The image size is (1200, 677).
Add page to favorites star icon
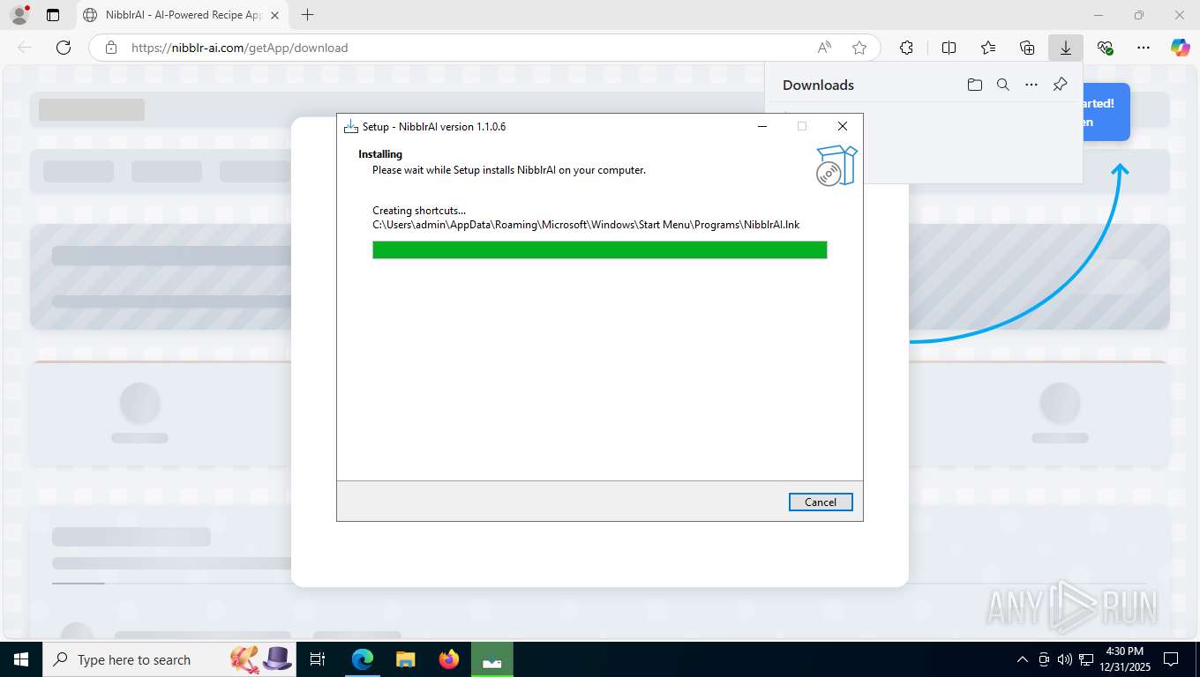pyautogui.click(x=859, y=48)
